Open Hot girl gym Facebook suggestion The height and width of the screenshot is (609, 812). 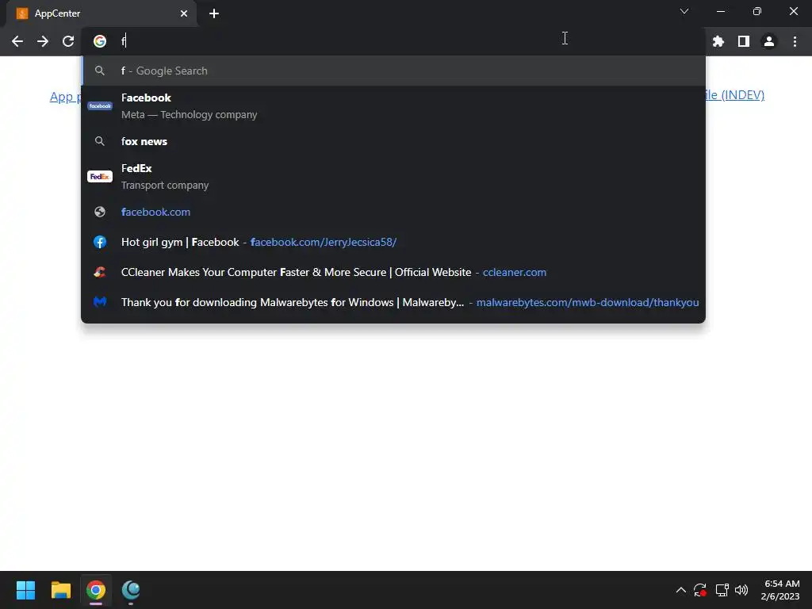(393, 242)
